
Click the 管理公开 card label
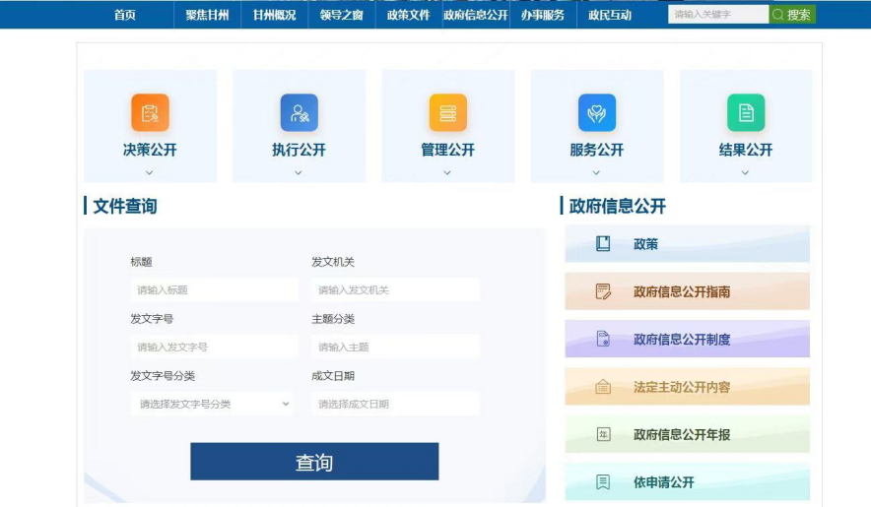447,150
